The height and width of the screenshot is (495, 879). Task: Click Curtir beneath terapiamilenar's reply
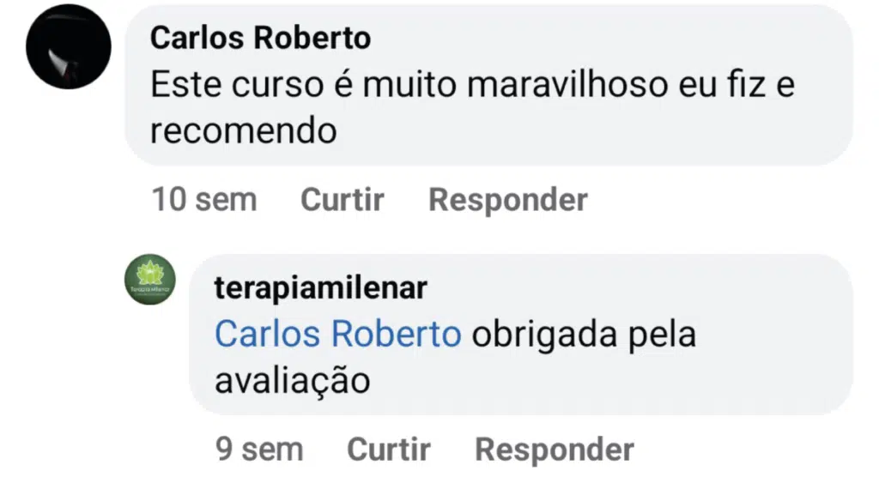[388, 449]
